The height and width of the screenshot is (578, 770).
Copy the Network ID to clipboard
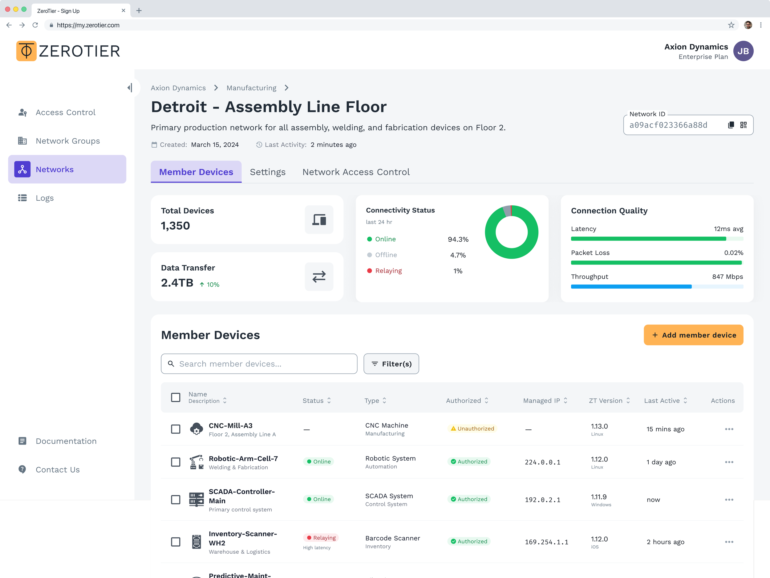coord(731,125)
